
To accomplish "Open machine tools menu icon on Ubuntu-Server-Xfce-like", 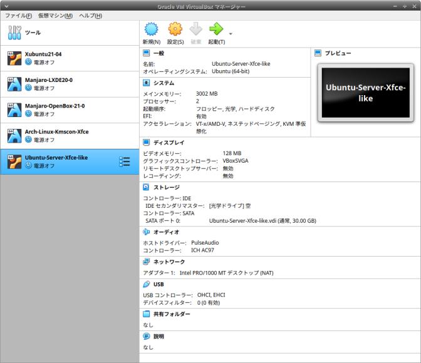I will (124, 161).
